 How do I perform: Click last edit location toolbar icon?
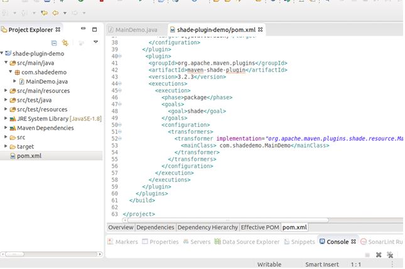click(x=44, y=13)
